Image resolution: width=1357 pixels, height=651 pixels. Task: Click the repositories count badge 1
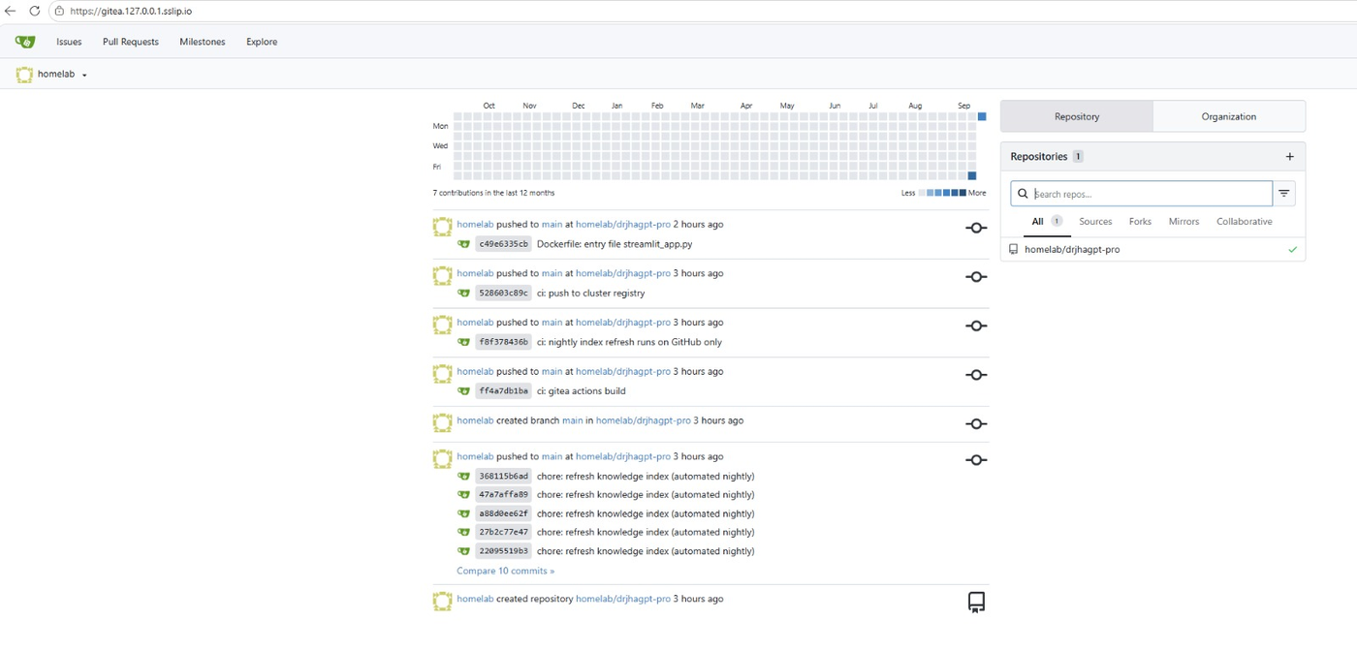tap(1078, 157)
